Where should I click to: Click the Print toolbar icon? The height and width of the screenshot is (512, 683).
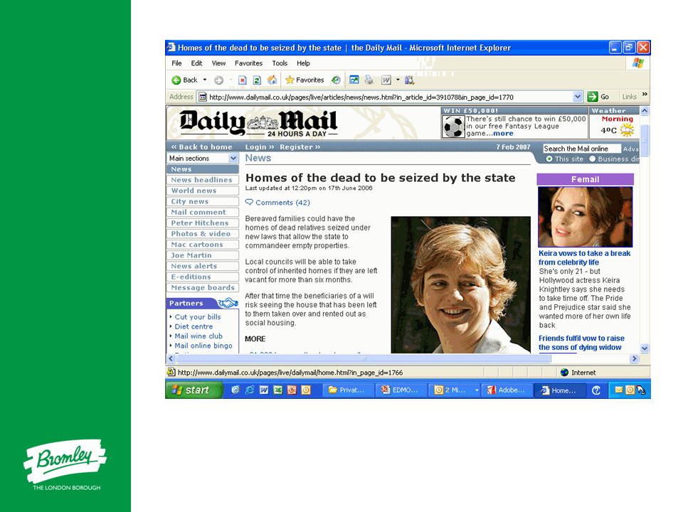(369, 80)
